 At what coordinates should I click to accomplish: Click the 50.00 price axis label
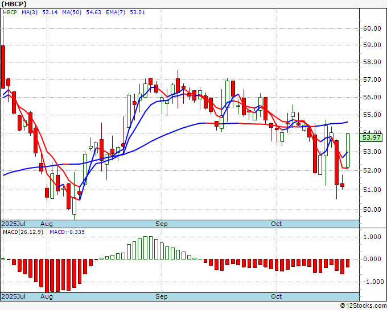(x=372, y=210)
